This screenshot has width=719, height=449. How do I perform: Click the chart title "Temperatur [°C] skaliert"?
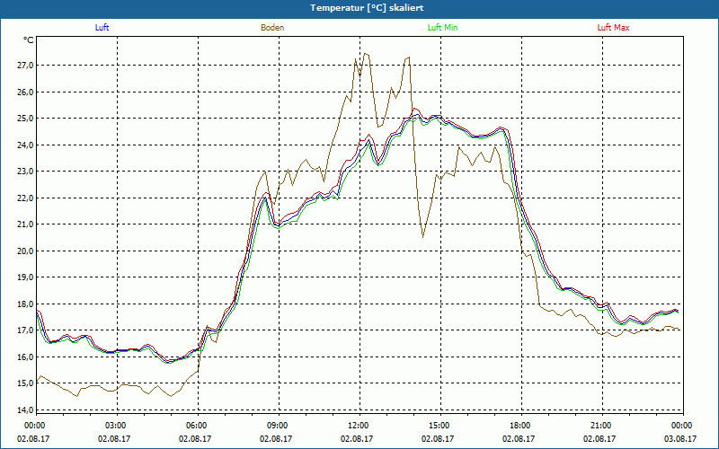click(367, 8)
